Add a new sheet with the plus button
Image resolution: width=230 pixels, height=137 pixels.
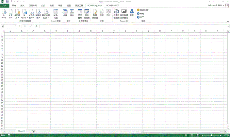pos(33,131)
